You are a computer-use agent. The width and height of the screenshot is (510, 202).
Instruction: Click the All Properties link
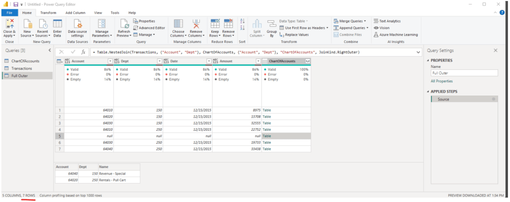pos(442,81)
